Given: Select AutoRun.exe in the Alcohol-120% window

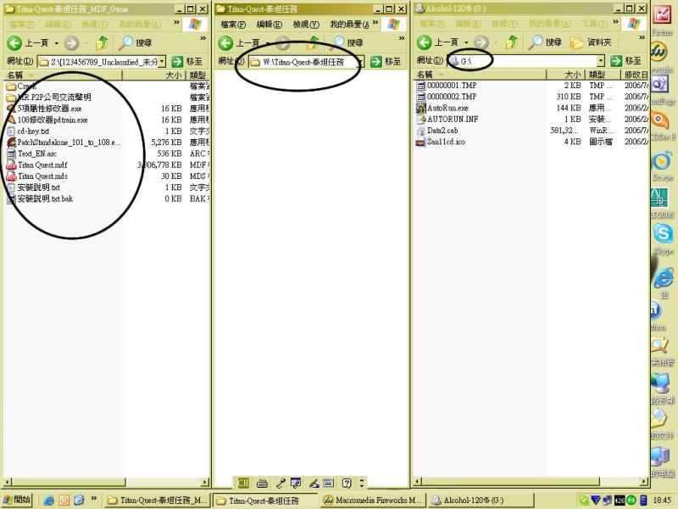Looking at the screenshot, I should pos(447,109).
